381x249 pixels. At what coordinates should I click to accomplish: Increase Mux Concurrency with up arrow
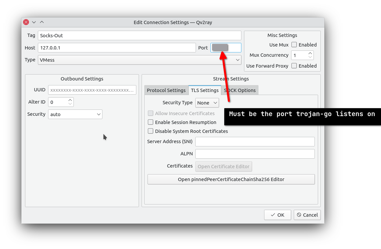point(310,53)
